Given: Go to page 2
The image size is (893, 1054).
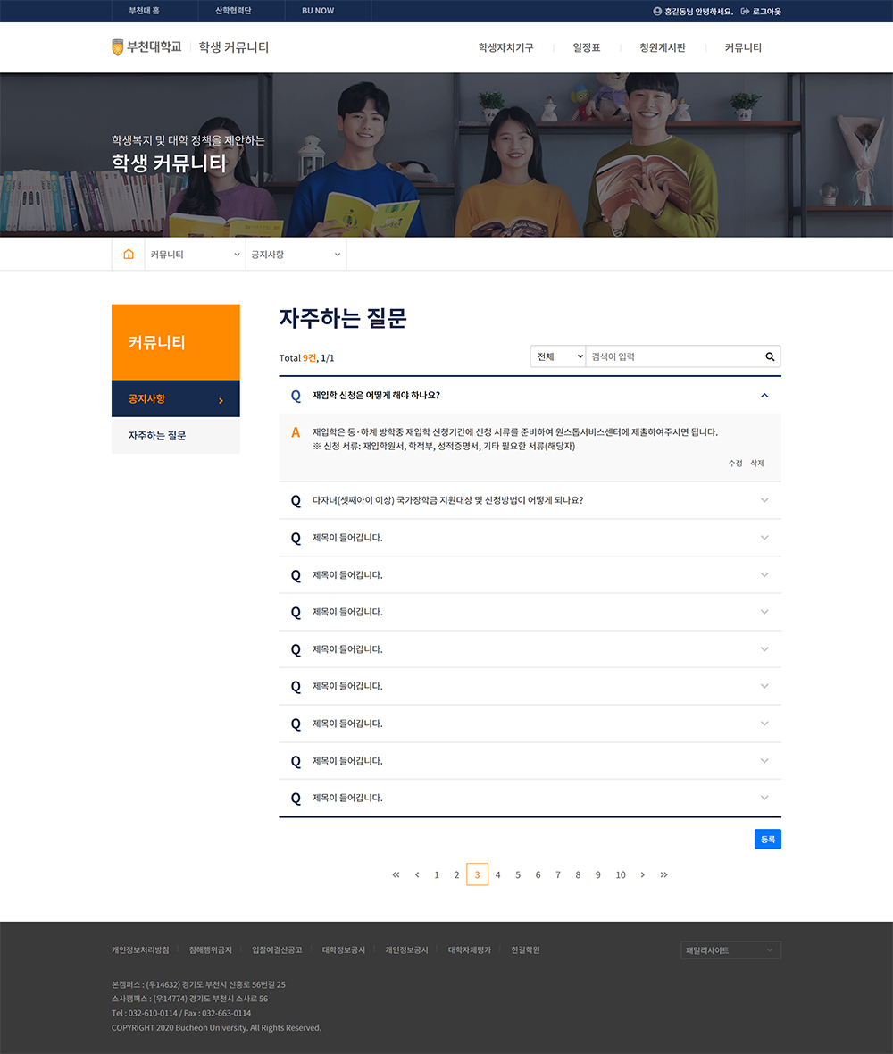Looking at the screenshot, I should pos(457,874).
